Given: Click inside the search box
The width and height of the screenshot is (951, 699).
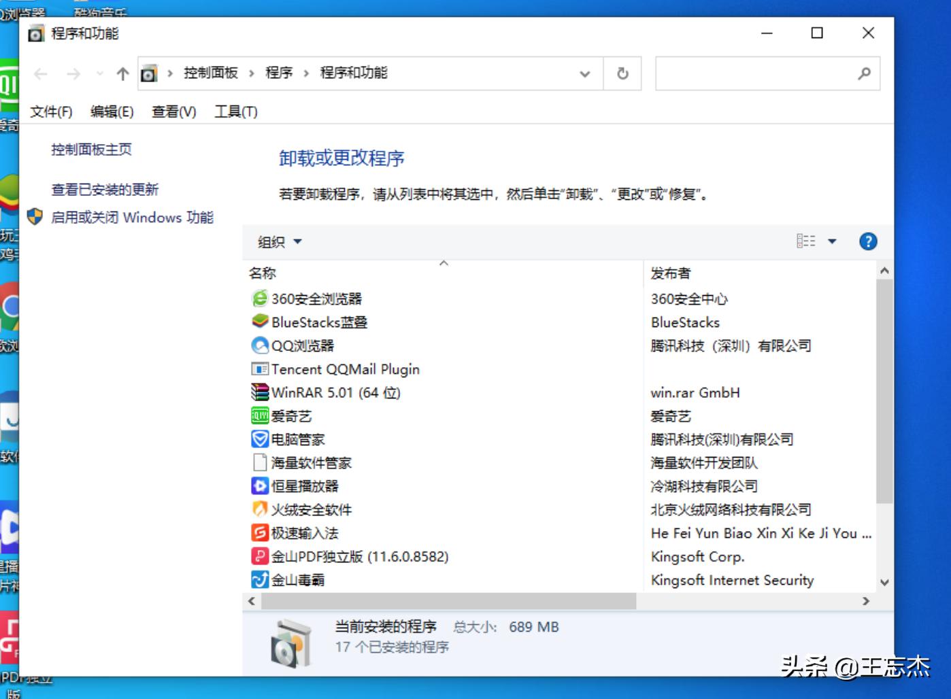Looking at the screenshot, I should [x=755, y=73].
